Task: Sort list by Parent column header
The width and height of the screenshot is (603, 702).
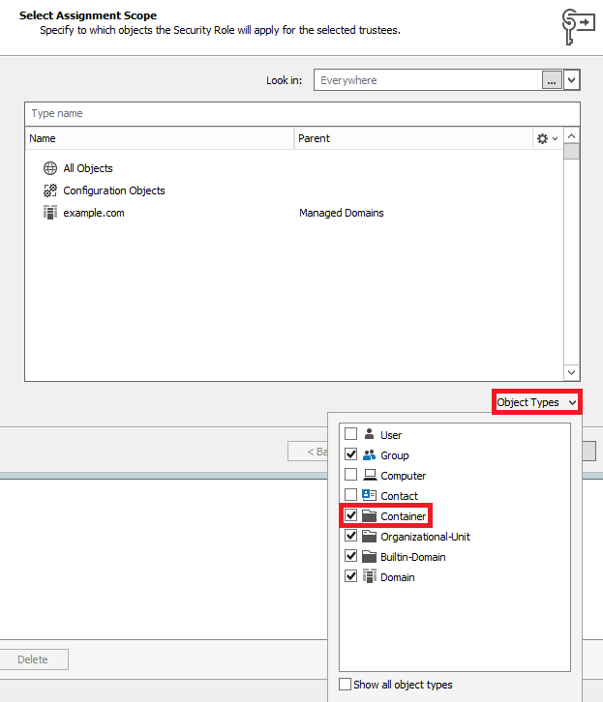Action: [412, 139]
